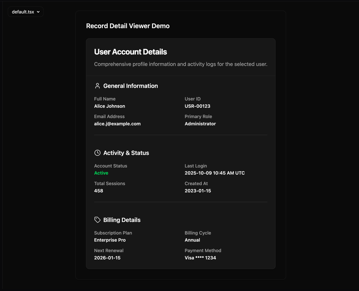The image size is (359, 291).
Task: Click the Billing Cycle label
Action: [x=198, y=233]
